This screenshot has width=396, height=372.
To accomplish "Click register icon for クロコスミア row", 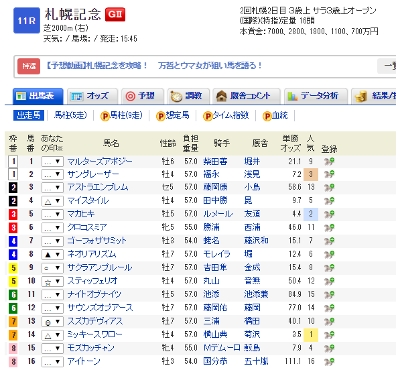I will [x=329, y=227].
